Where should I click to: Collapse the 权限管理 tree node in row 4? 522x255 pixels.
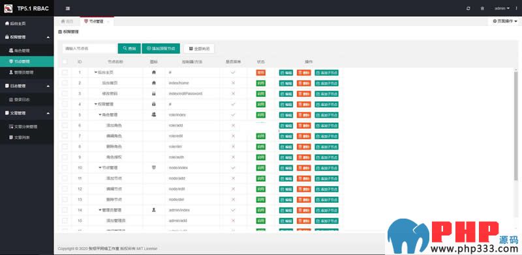coord(96,104)
